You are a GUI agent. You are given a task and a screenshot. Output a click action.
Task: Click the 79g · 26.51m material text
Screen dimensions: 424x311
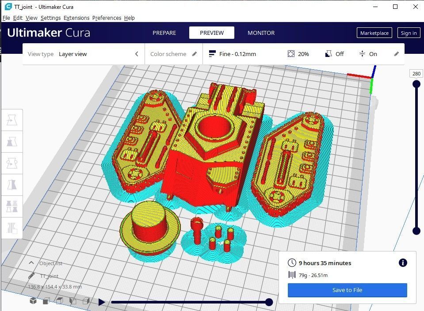[313, 275]
